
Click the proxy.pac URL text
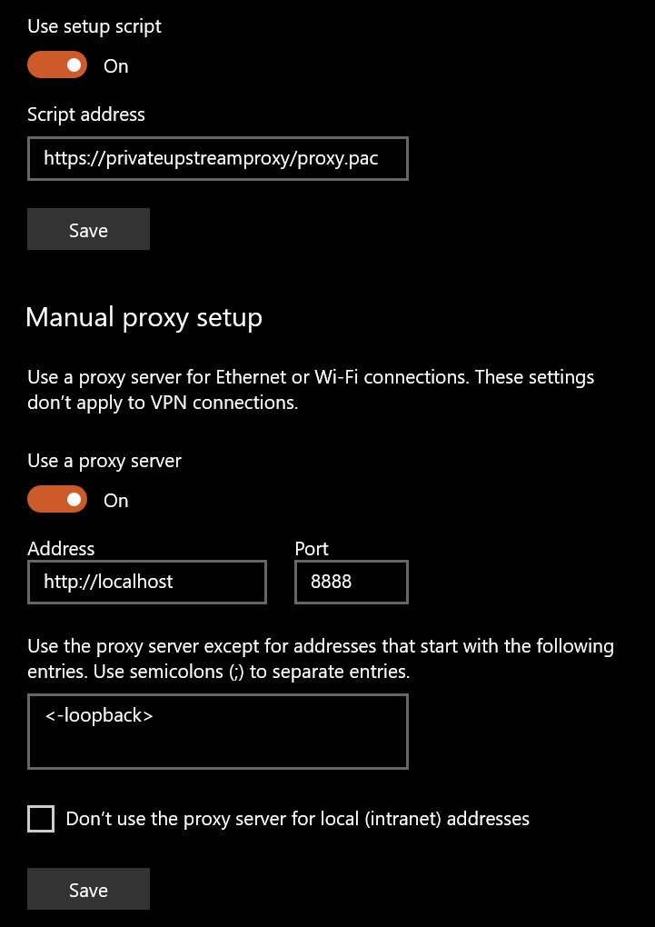tap(211, 158)
